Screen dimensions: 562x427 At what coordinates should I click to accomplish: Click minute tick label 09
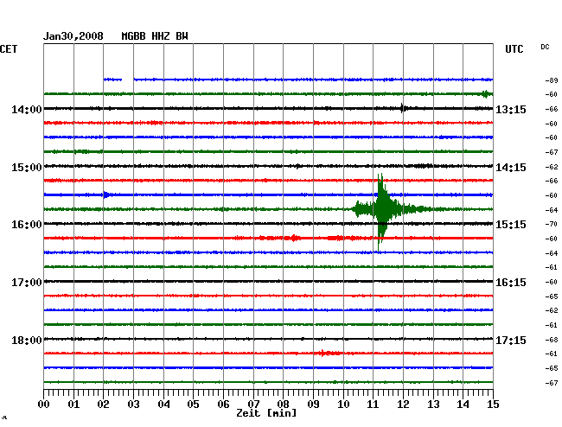click(313, 405)
